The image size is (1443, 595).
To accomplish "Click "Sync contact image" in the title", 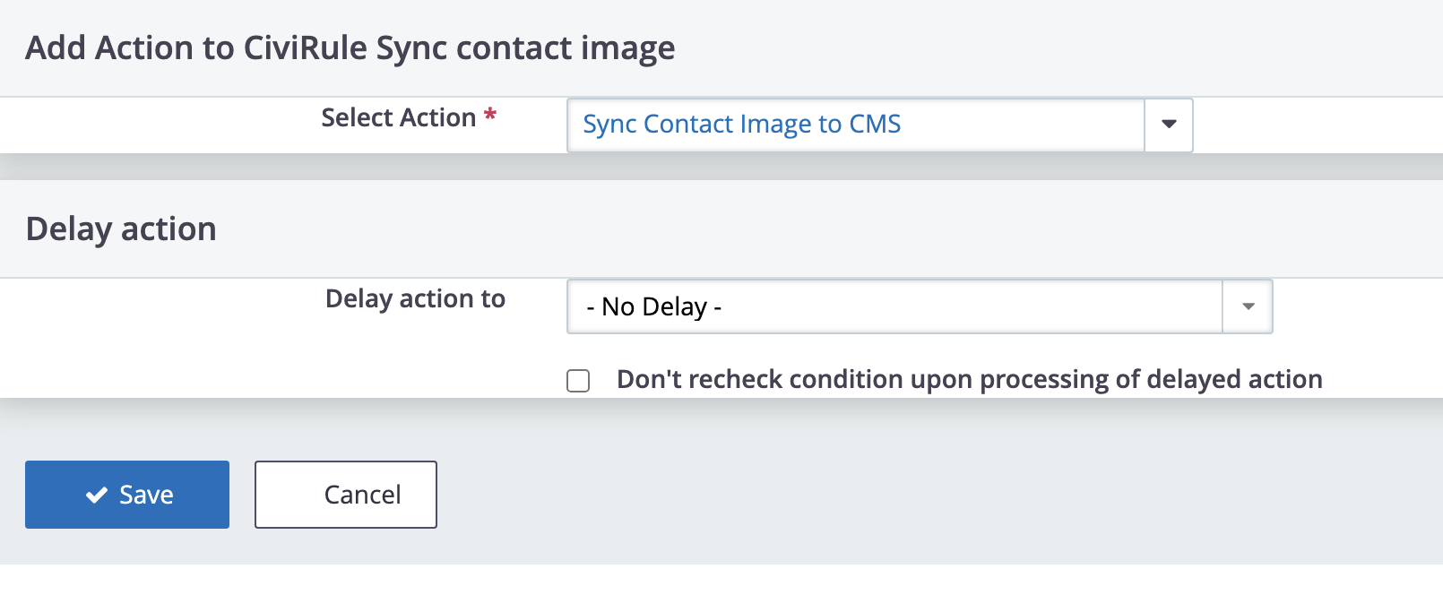I will (525, 47).
